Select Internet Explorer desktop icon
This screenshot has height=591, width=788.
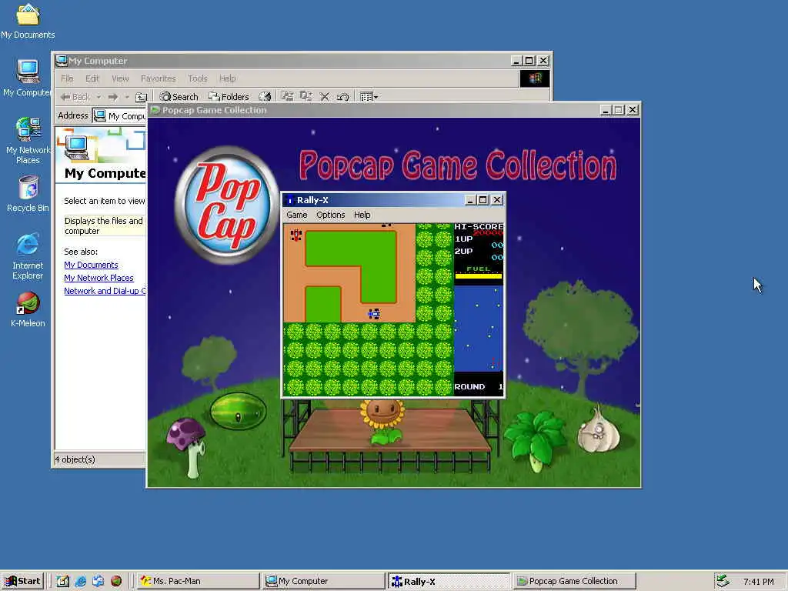(28, 256)
